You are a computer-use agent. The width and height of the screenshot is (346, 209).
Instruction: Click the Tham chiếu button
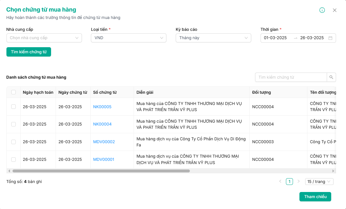[315, 196]
